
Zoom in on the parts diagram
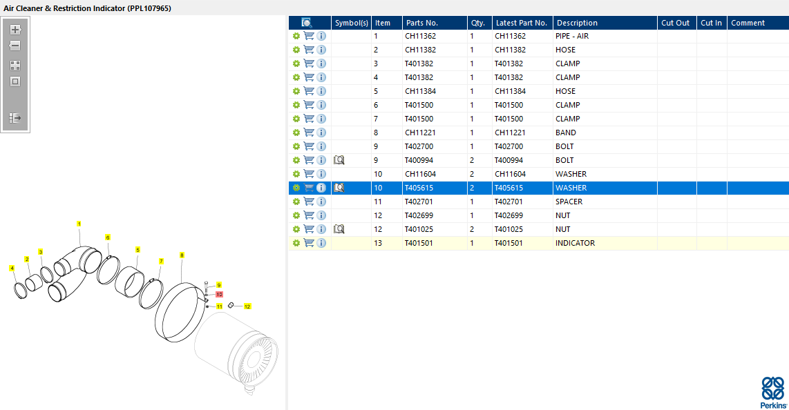pos(15,30)
